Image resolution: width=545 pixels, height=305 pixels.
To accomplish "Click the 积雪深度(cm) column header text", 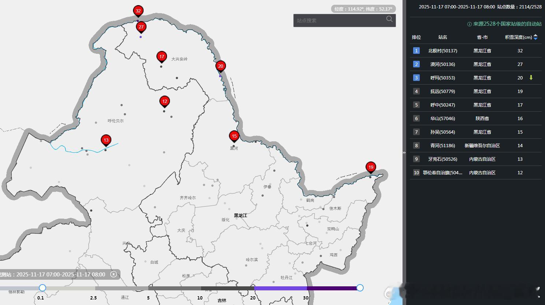I will click(518, 37).
